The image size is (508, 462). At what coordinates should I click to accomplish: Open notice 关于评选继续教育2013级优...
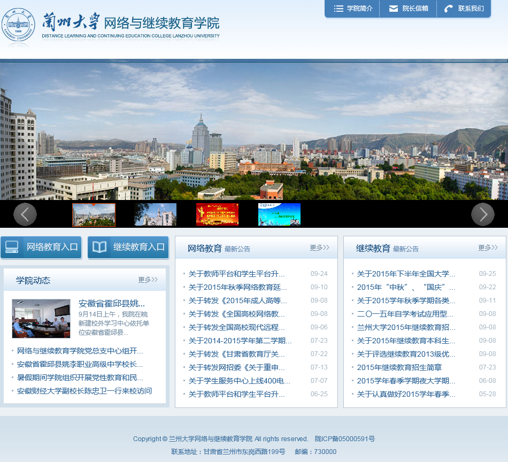tap(406, 354)
